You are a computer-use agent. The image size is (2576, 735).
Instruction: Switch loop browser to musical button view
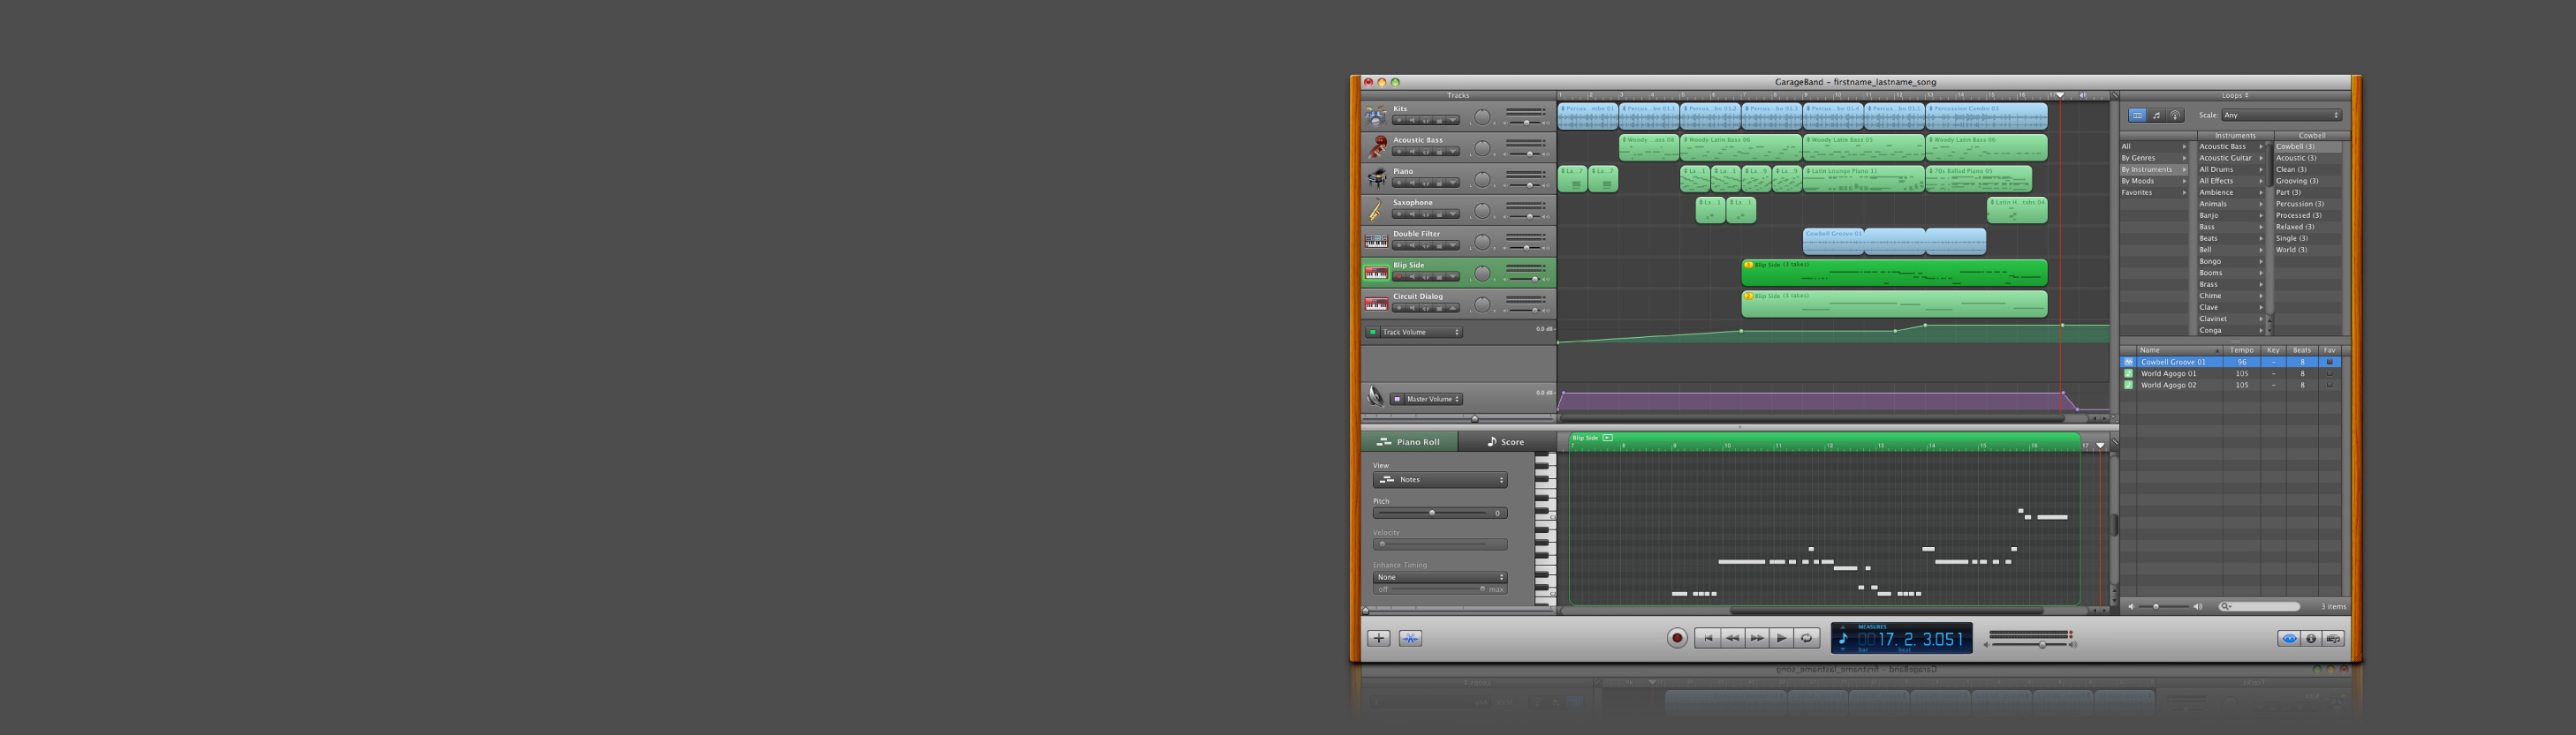(2156, 116)
